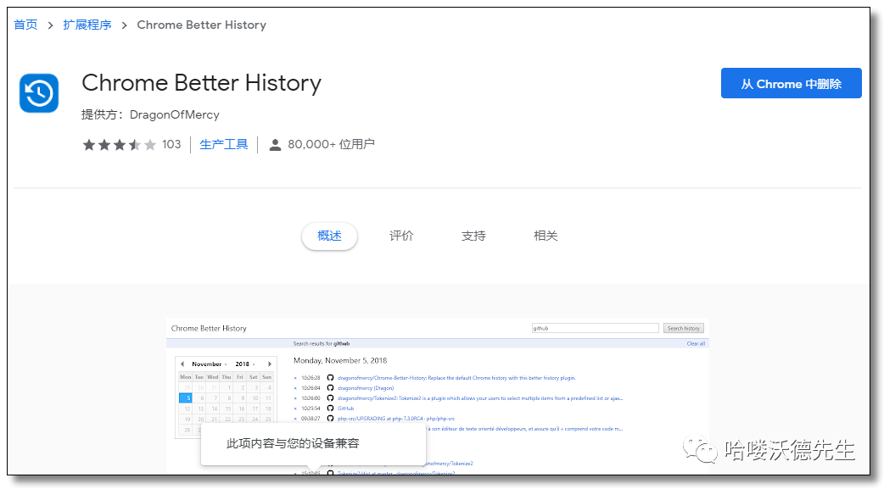This screenshot has width=884, height=489.
Task: Select day 5 in the calendar
Action: [186, 397]
